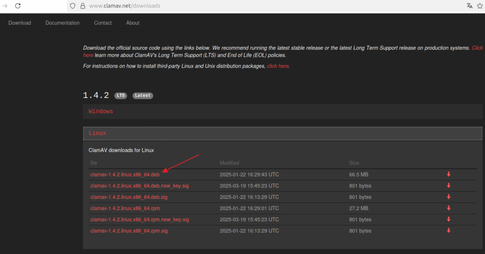485x254 pixels.
Task: Click download arrow for the 27.2 MB rpm file
Action: tap(449, 208)
